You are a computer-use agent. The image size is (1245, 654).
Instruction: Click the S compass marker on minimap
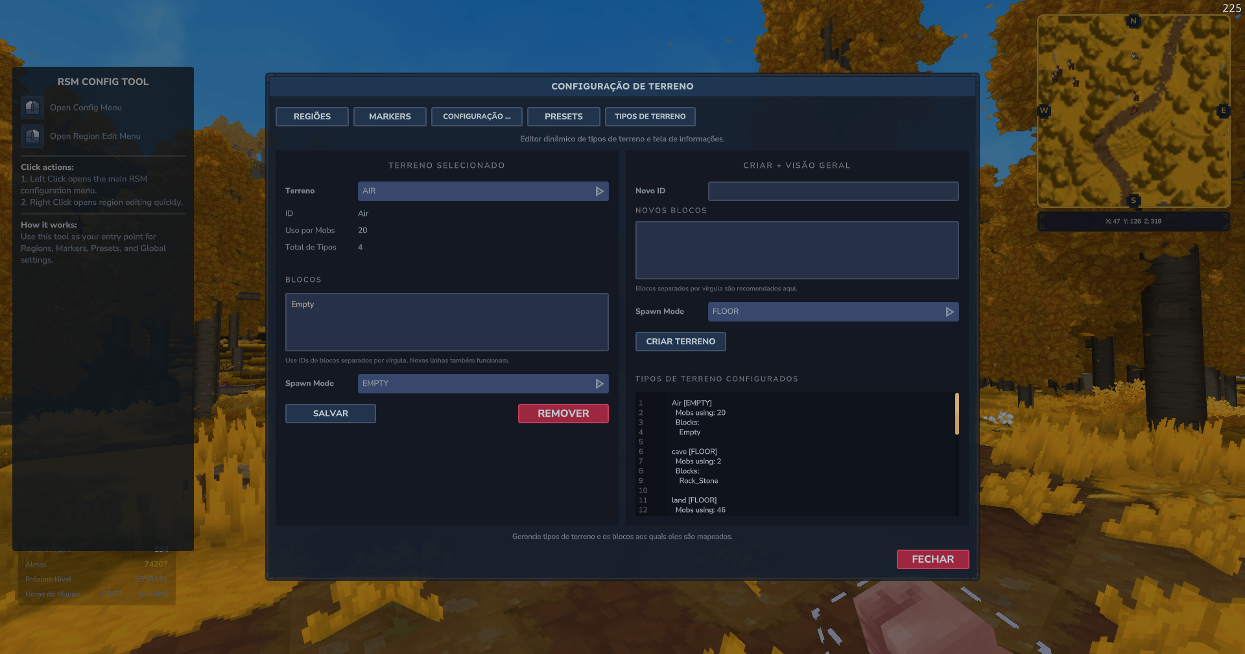pos(1133,201)
